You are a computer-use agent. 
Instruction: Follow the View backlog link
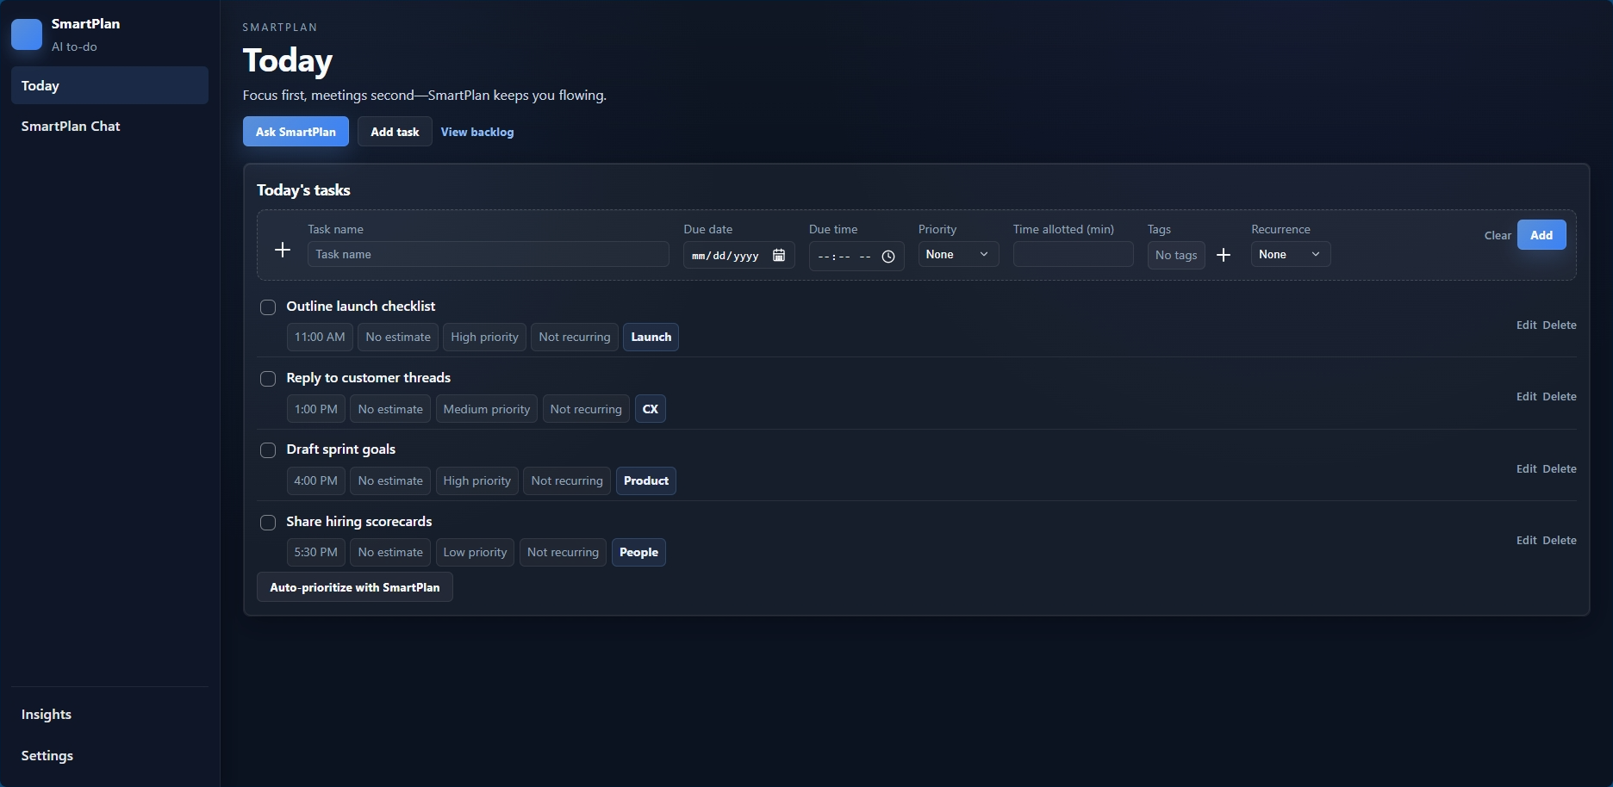(477, 132)
